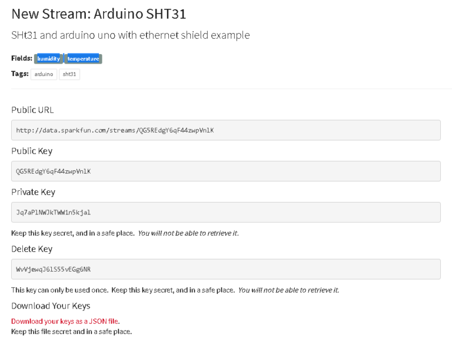The image size is (452, 341).
Task: Click the stream description subtitle text
Action: tap(131, 35)
